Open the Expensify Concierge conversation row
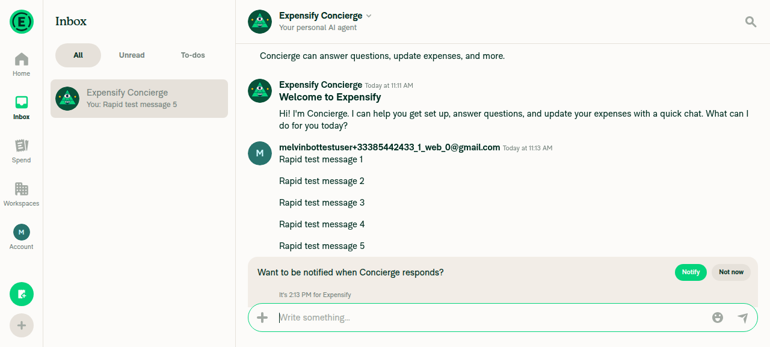770x347 pixels. point(139,99)
